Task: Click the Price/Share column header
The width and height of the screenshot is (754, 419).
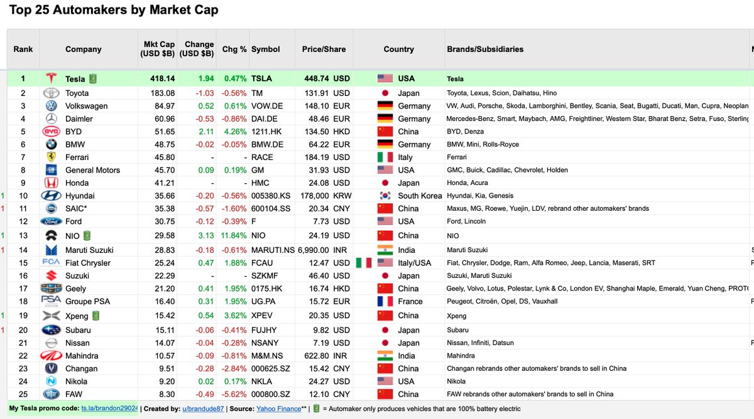Action: pyautogui.click(x=324, y=49)
